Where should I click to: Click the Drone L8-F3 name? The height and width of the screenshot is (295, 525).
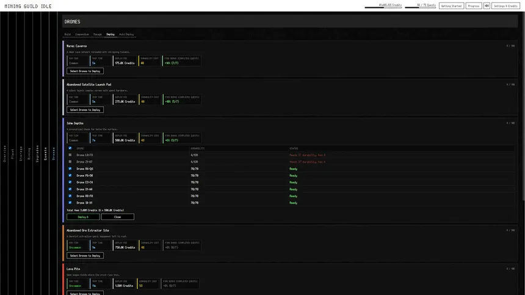point(85,155)
